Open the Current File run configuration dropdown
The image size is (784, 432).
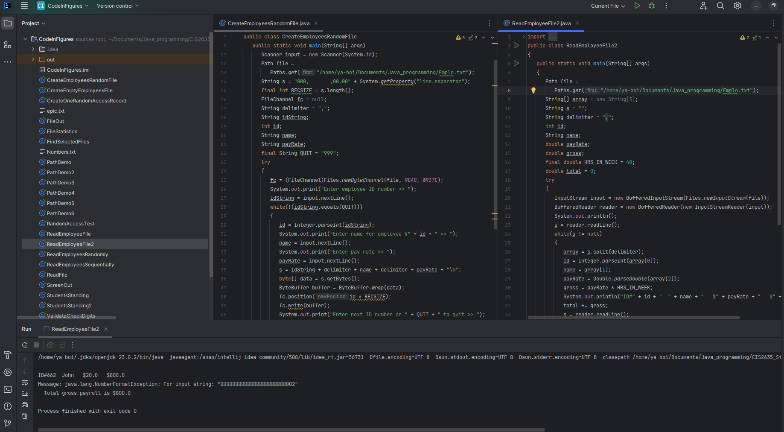pyautogui.click(x=608, y=6)
